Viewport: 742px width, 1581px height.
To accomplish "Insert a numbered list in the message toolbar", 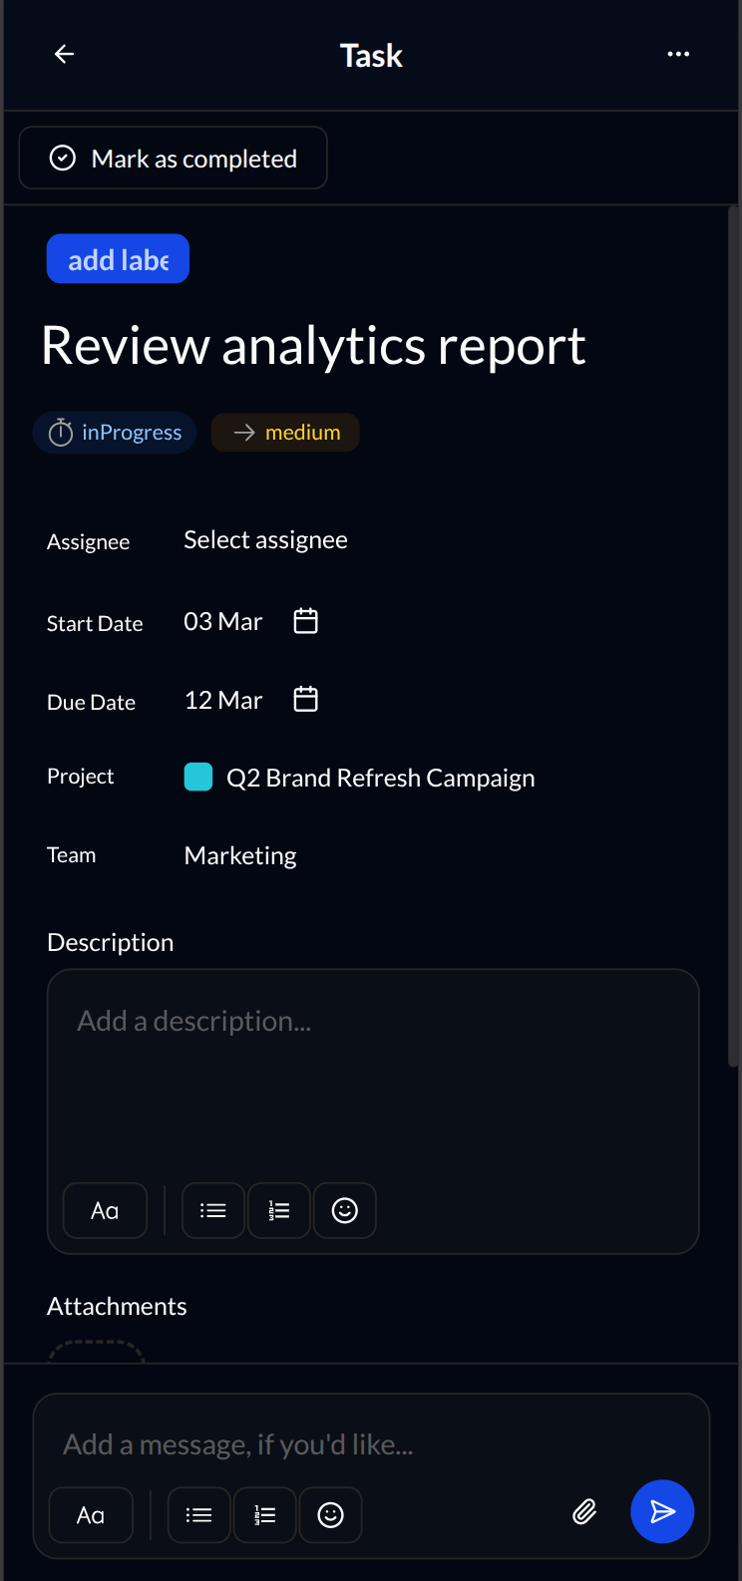I will tap(264, 1514).
